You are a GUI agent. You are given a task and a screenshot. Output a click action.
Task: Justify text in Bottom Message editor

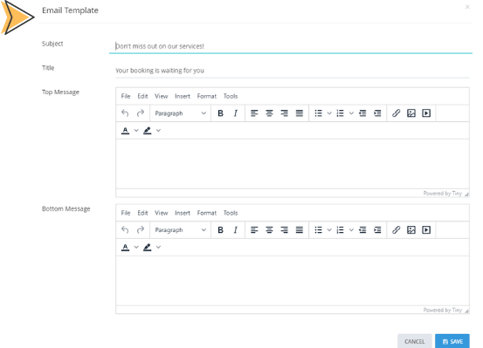click(x=300, y=230)
